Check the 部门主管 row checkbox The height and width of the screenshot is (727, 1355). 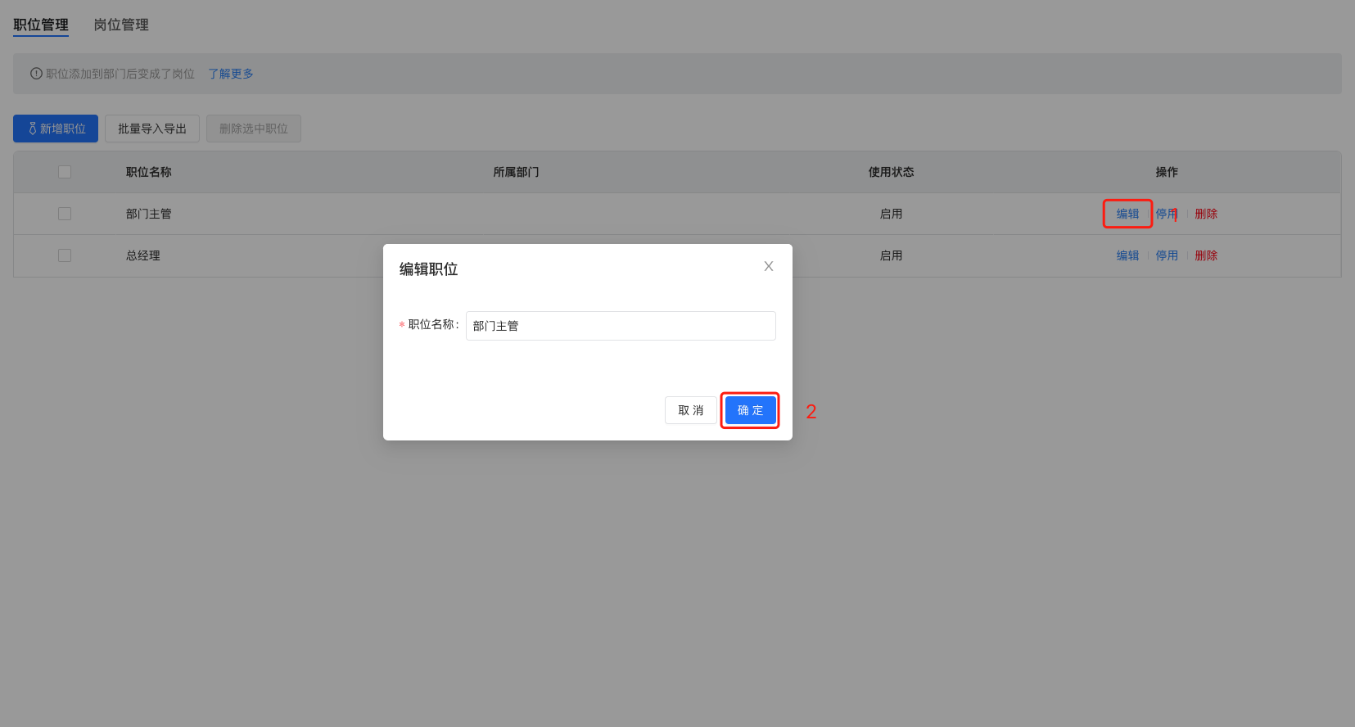tap(65, 214)
